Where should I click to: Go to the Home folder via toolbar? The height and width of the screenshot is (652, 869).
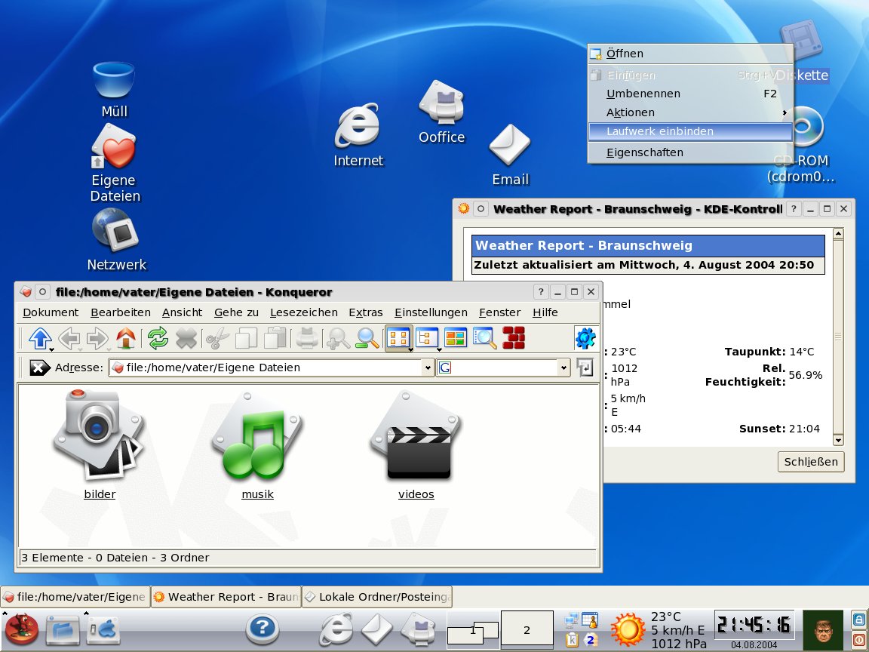click(x=126, y=338)
